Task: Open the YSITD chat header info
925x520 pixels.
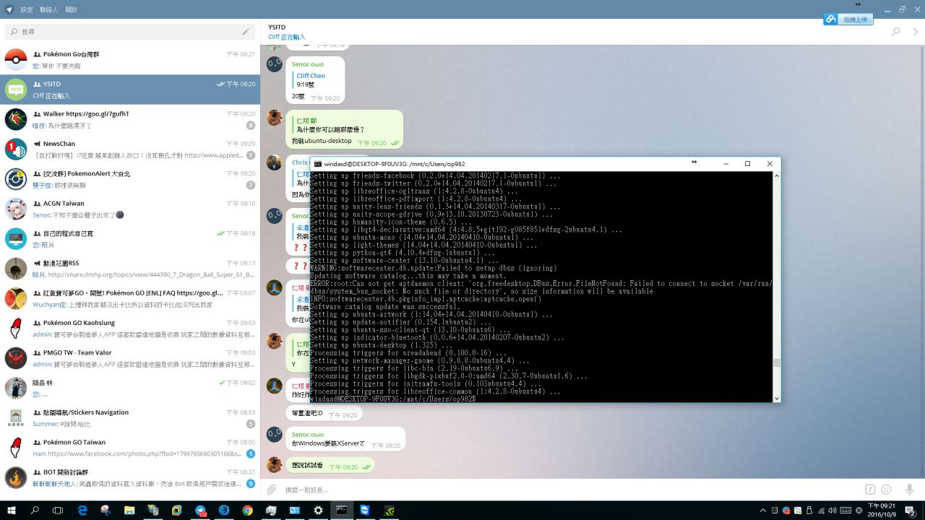Action: point(287,32)
